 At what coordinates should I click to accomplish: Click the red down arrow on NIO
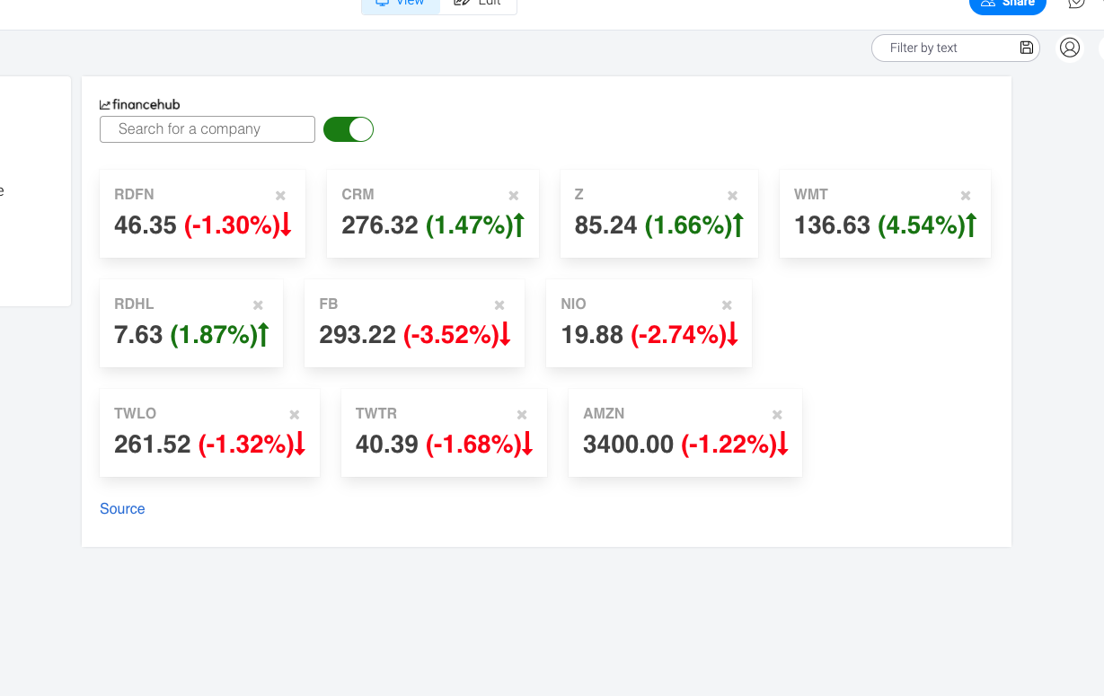[x=732, y=334]
